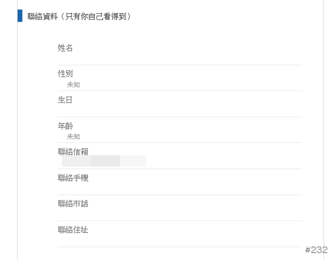Click the blue bar beside 聯絡資料 heading
Screen dimensions: 333x260
coord(20,16)
